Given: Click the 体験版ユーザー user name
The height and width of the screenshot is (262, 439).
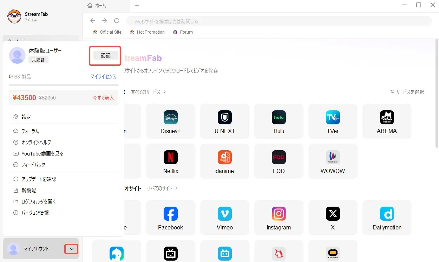Looking at the screenshot, I should tap(45, 51).
